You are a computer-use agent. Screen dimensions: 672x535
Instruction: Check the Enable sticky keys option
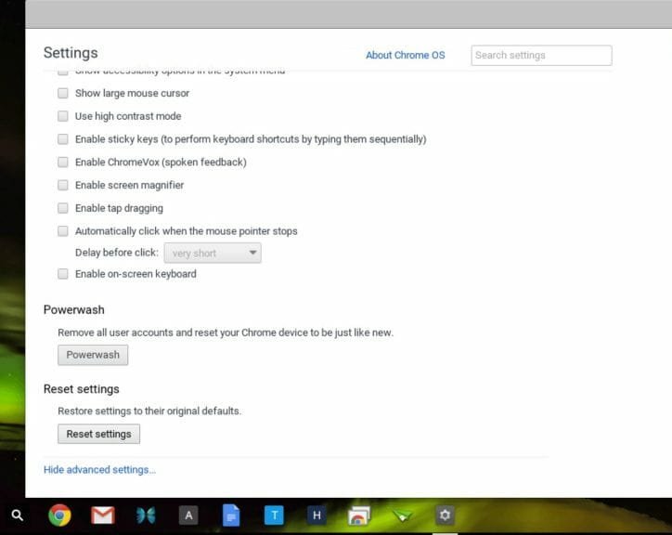[x=63, y=139]
